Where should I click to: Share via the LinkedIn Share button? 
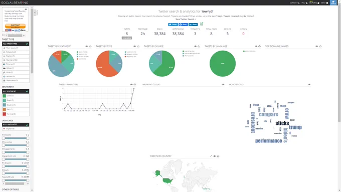click(193, 25)
